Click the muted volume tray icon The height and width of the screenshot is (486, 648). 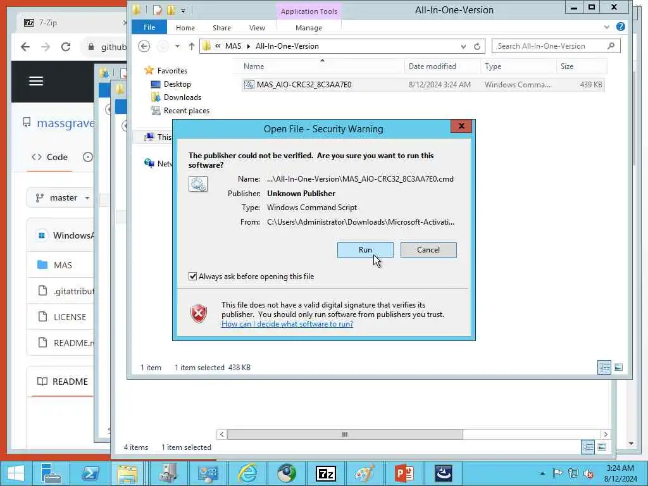pos(588,473)
